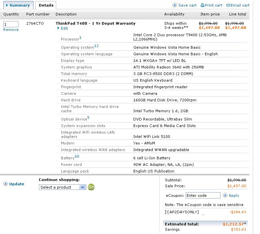The width and height of the screenshot is (260, 234).
Task: Click the green Go button
Action: (91, 187)
